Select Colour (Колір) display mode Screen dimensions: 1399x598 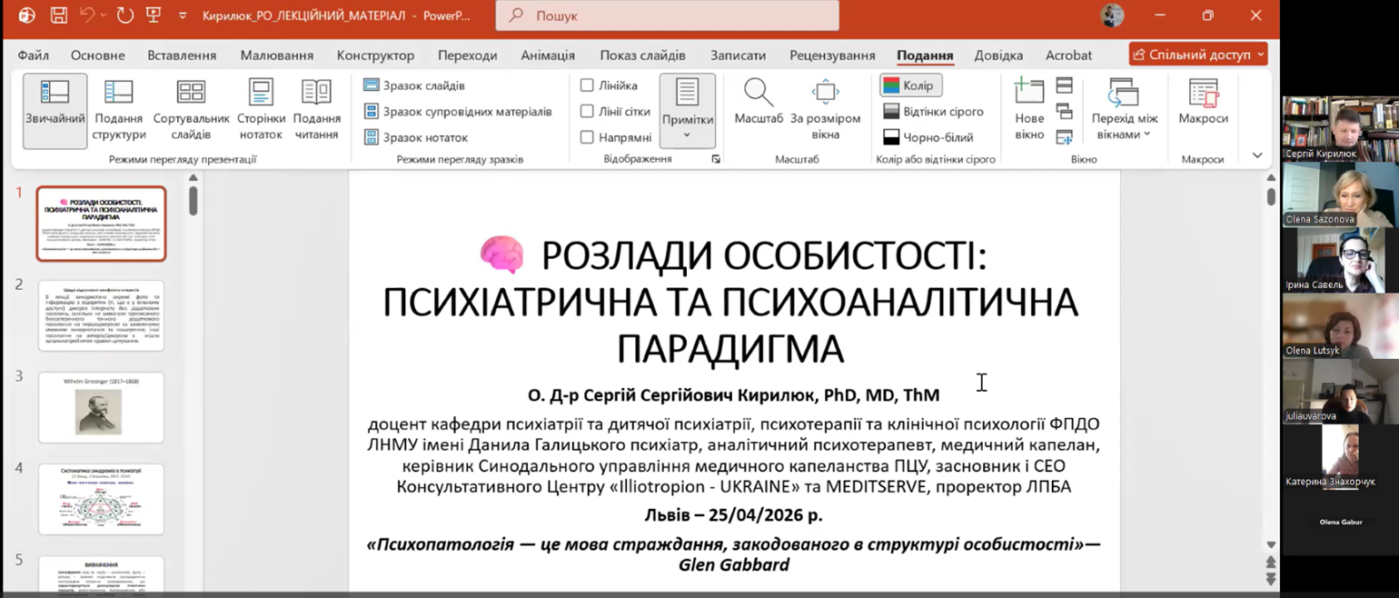911,85
